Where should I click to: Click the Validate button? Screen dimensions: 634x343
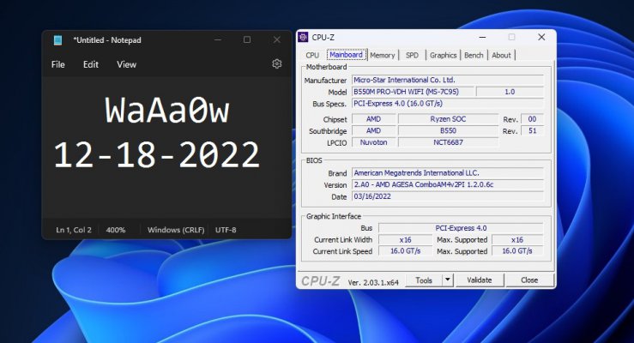(x=480, y=280)
